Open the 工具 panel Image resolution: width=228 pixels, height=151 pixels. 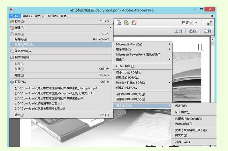178,31
